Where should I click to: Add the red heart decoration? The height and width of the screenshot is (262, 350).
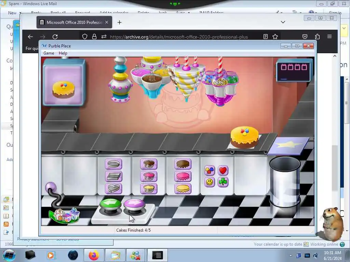(x=223, y=171)
